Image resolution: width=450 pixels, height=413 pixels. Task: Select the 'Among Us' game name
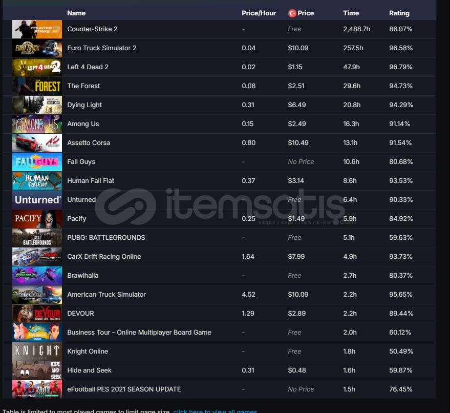pos(83,124)
